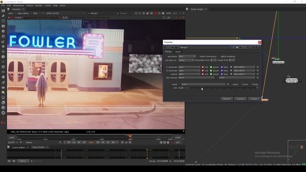Open the range from dropdown
The image size is (306, 172).
(x=232, y=60)
